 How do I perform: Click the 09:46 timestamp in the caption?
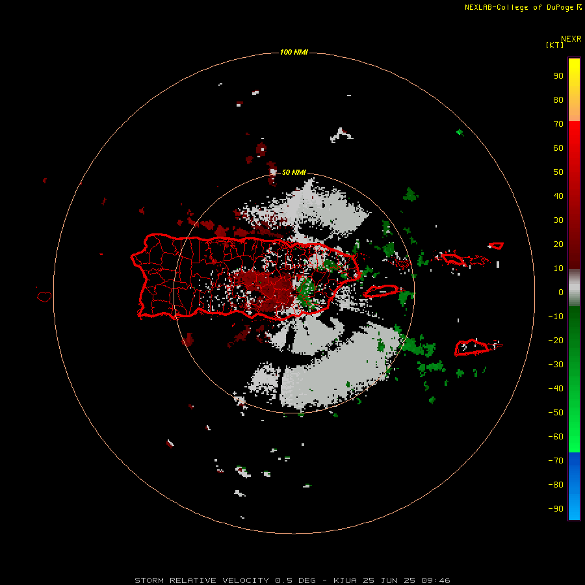click(x=435, y=580)
